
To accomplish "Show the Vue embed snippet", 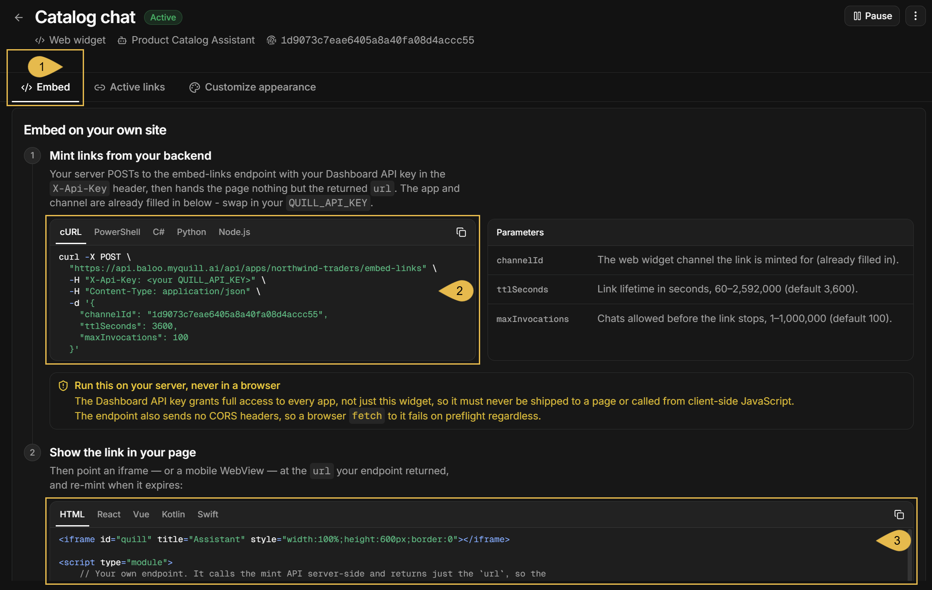I will [x=141, y=514].
